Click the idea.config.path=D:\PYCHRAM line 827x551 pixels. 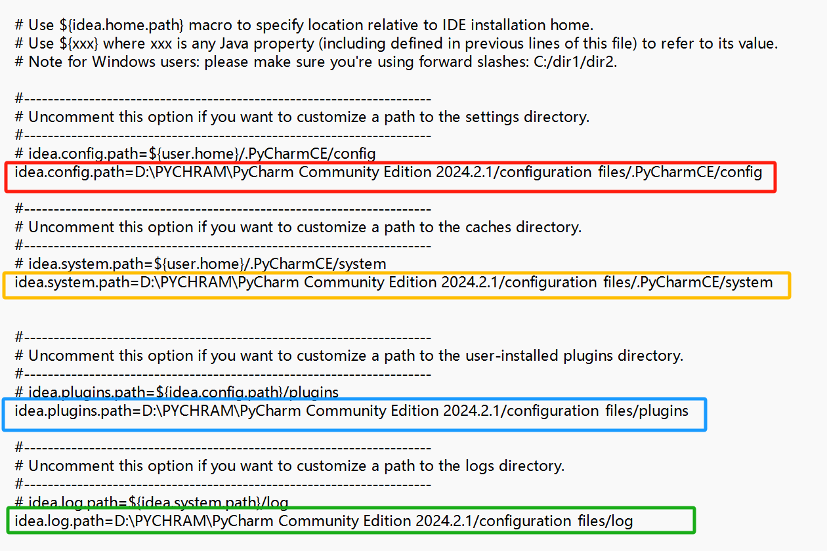tap(389, 173)
